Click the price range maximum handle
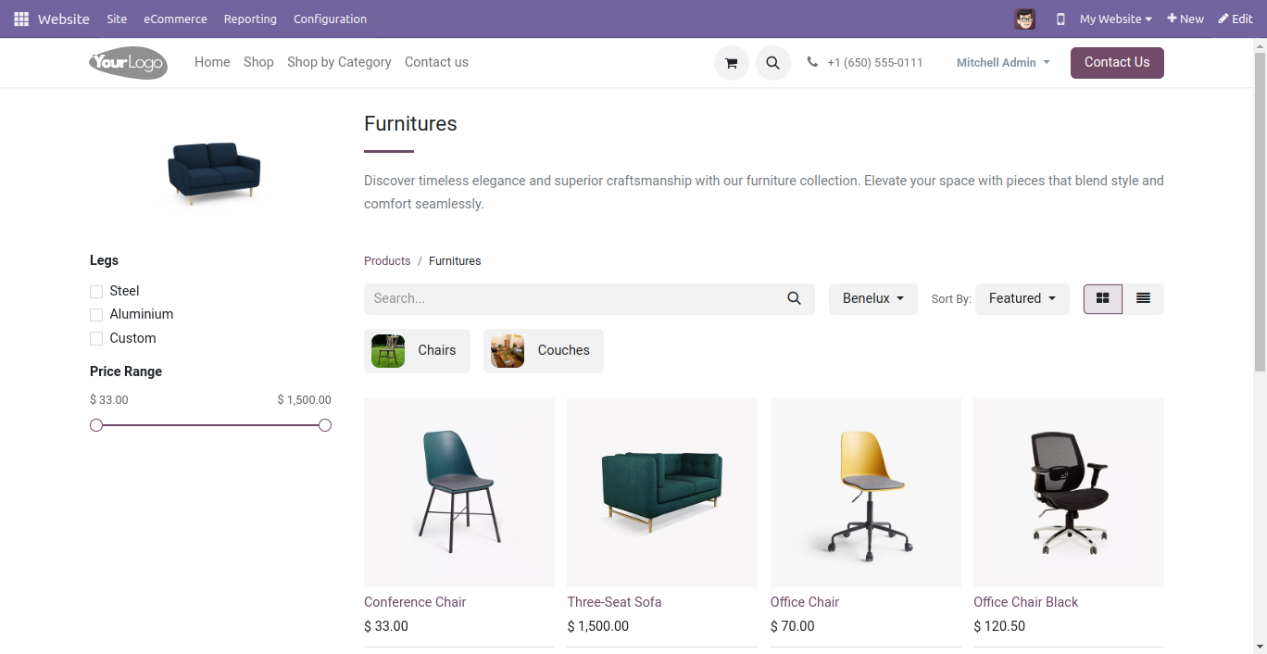Image resolution: width=1267 pixels, height=654 pixels. pos(325,425)
